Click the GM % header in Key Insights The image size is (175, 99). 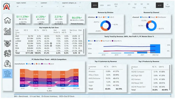44,30
